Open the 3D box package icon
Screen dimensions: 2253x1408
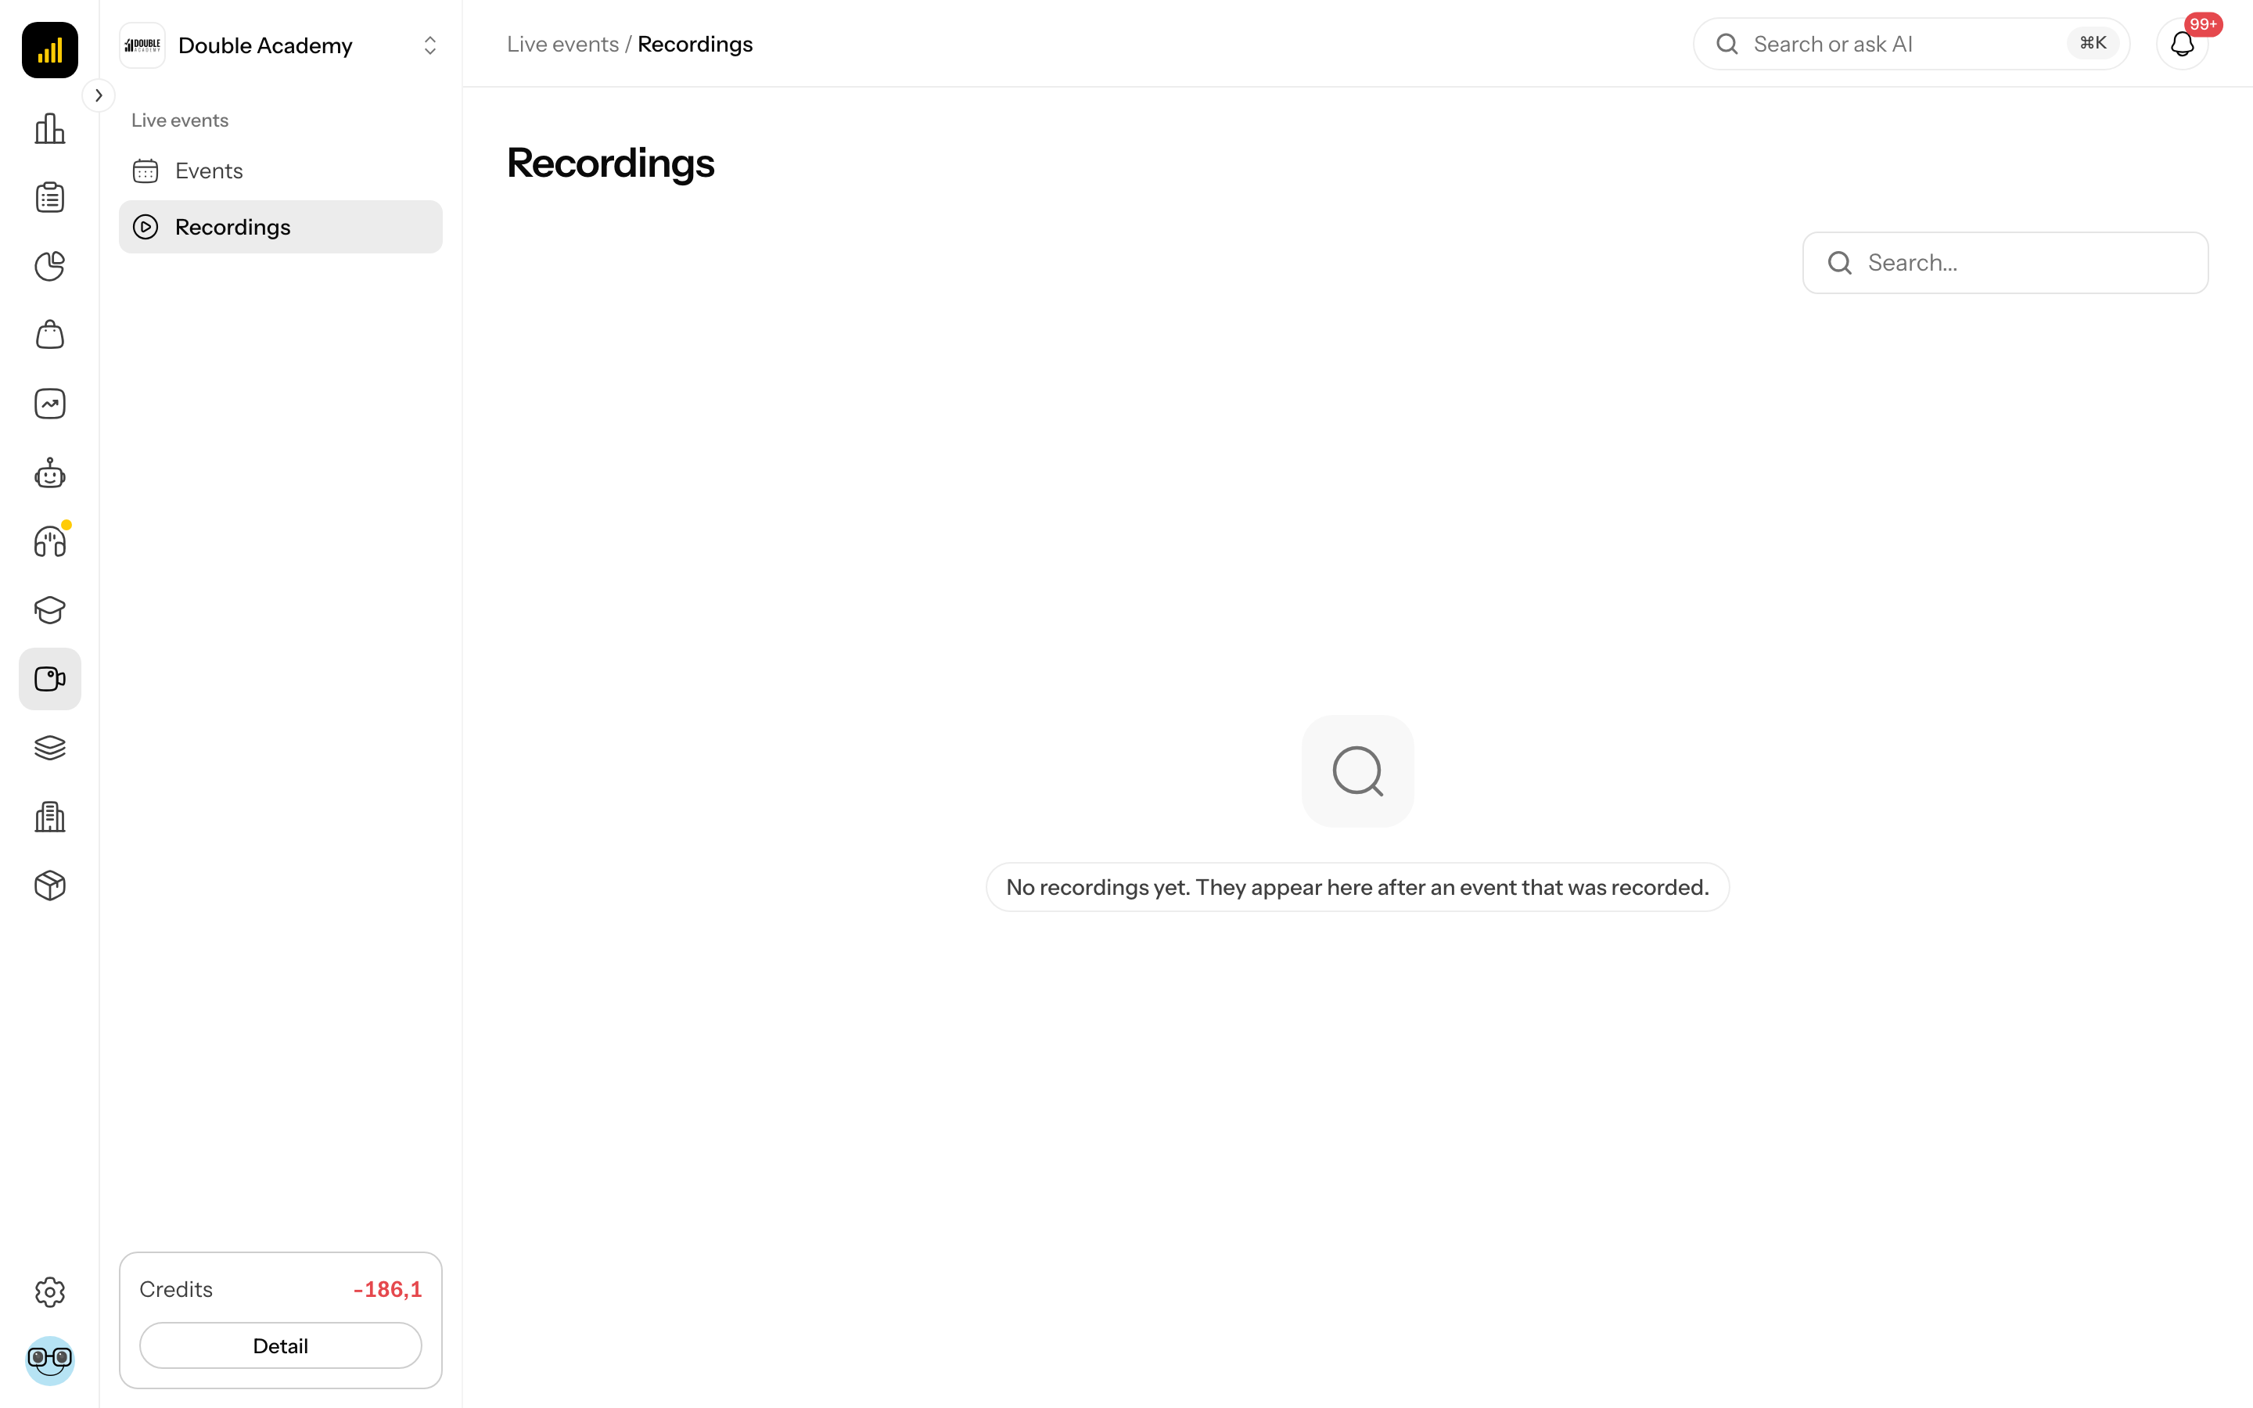tap(49, 885)
